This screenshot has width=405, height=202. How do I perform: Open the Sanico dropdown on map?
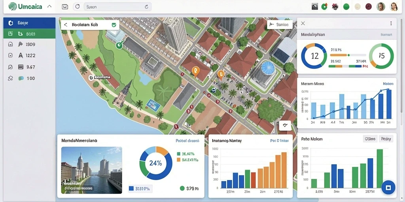click(280, 25)
